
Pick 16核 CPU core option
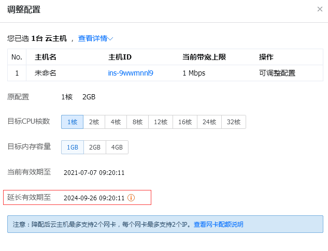[185, 122]
